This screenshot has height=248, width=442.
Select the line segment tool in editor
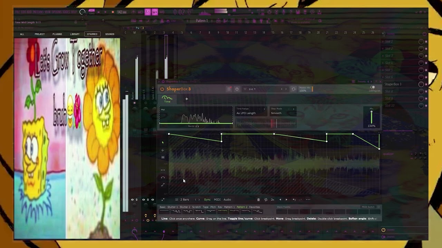163,170
